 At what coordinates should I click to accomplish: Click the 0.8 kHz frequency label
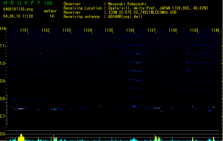coord(3,99)
